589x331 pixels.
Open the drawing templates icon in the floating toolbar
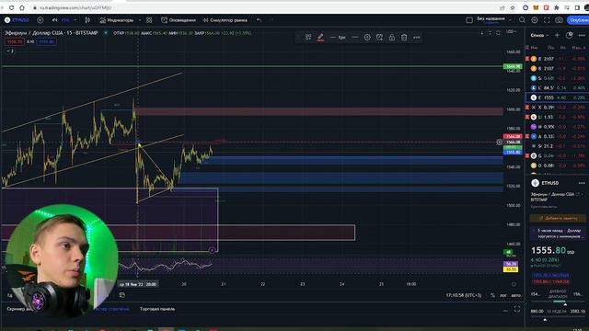tap(308, 37)
